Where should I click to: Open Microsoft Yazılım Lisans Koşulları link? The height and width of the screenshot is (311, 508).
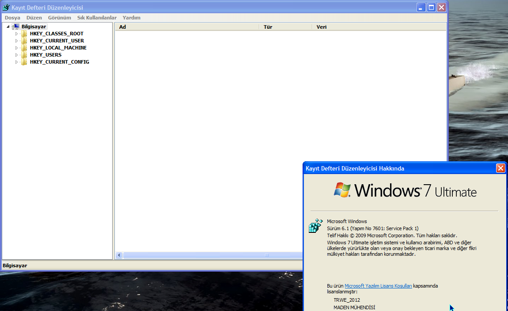coord(378,286)
